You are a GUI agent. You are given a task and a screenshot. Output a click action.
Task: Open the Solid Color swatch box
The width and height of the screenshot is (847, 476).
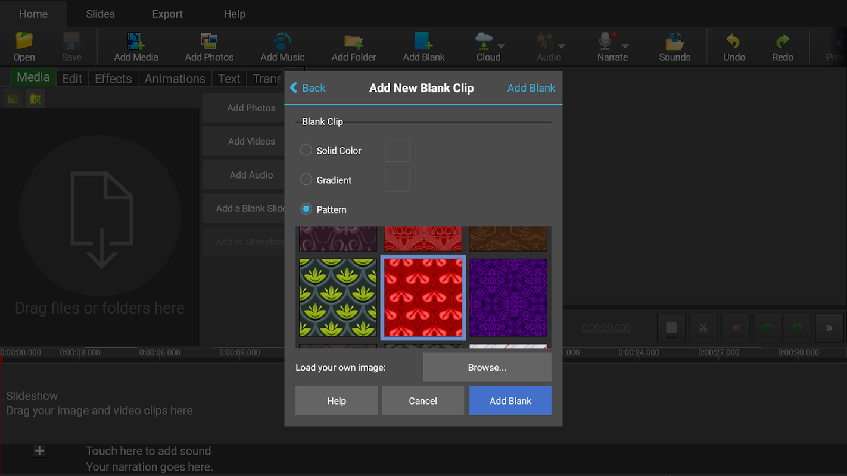pyautogui.click(x=397, y=150)
